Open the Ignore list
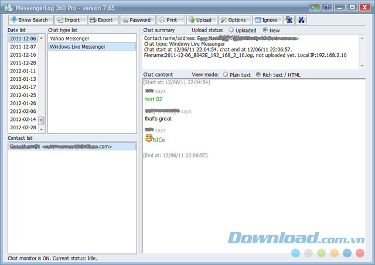 click(x=267, y=20)
